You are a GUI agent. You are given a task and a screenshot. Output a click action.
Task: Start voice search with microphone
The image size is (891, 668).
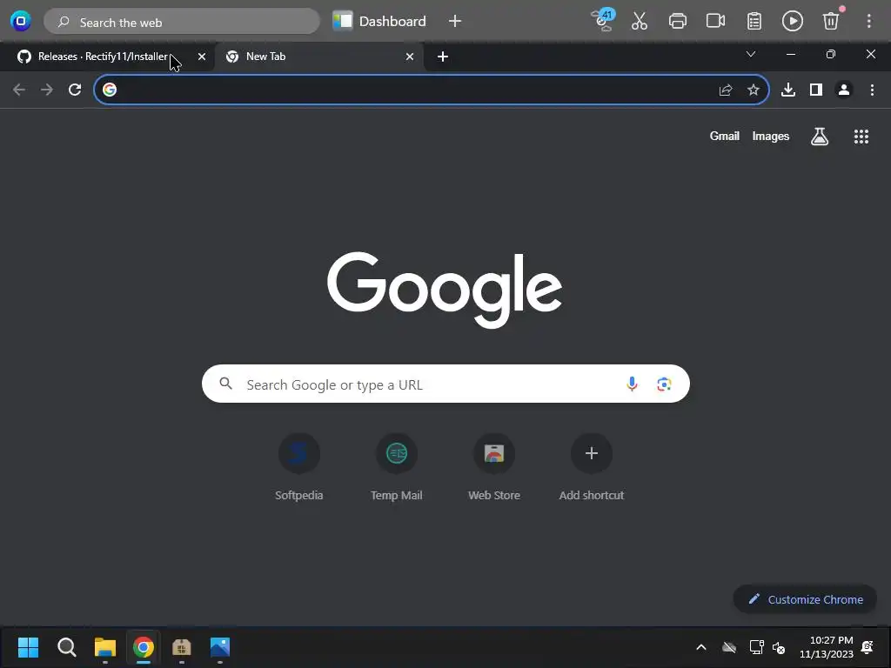(x=632, y=384)
